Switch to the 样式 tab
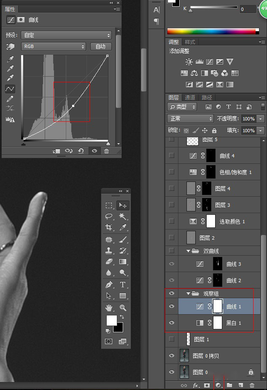This screenshot has height=390, width=267. (190, 42)
